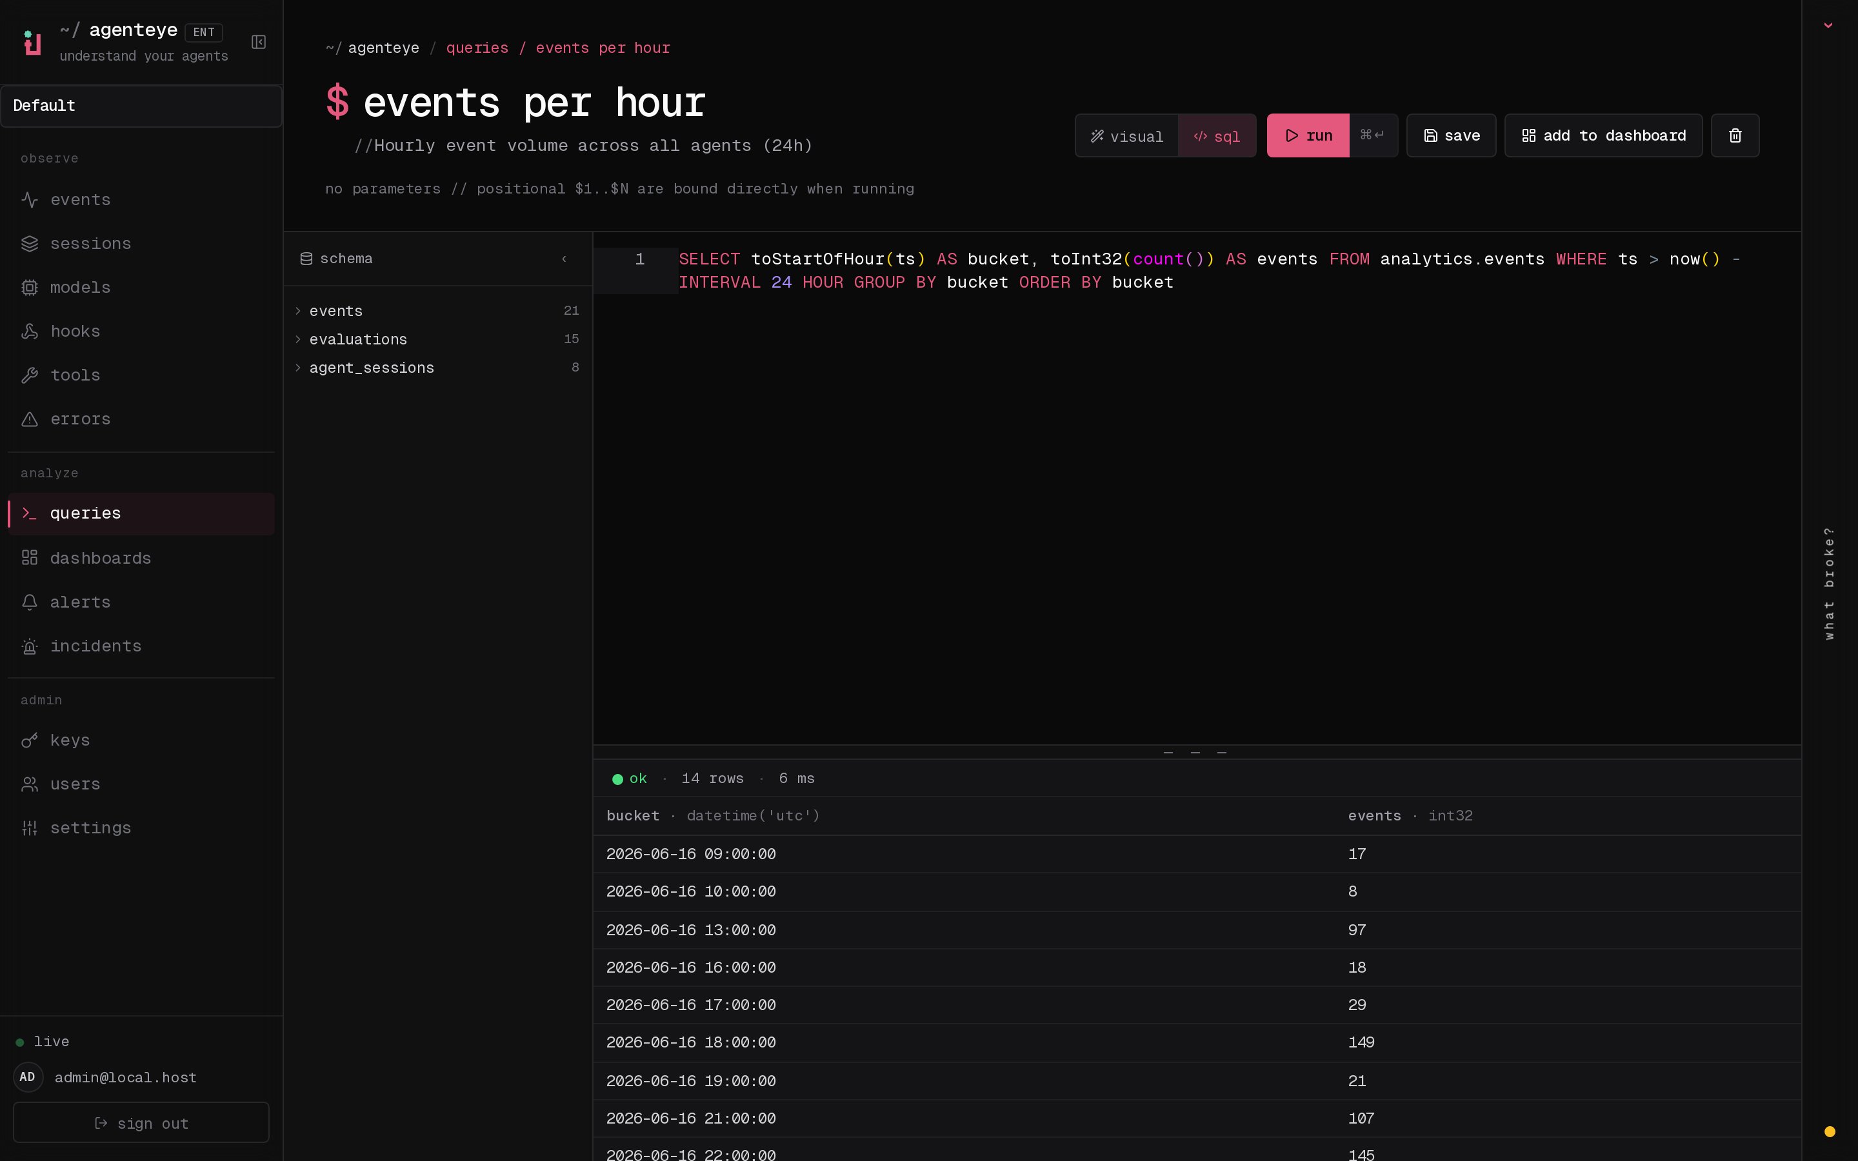The image size is (1858, 1161).
Task: Collapse the sidebar with the panel icon
Action: click(x=259, y=42)
